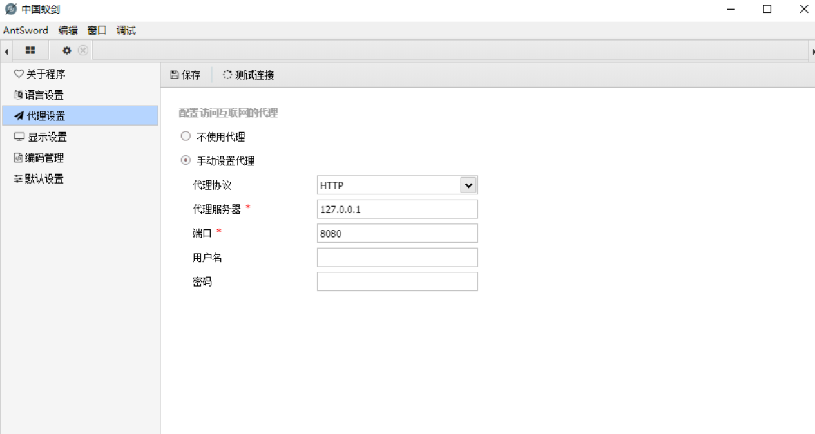The width and height of the screenshot is (815, 434).
Task: Click the 端口 field showing 8080
Action: pyautogui.click(x=397, y=233)
